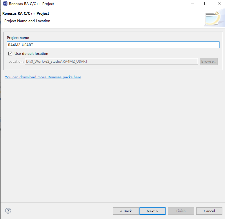Screen dimensions: 225x219
Task: Click the greyed-out Finish button
Action: coord(181,211)
